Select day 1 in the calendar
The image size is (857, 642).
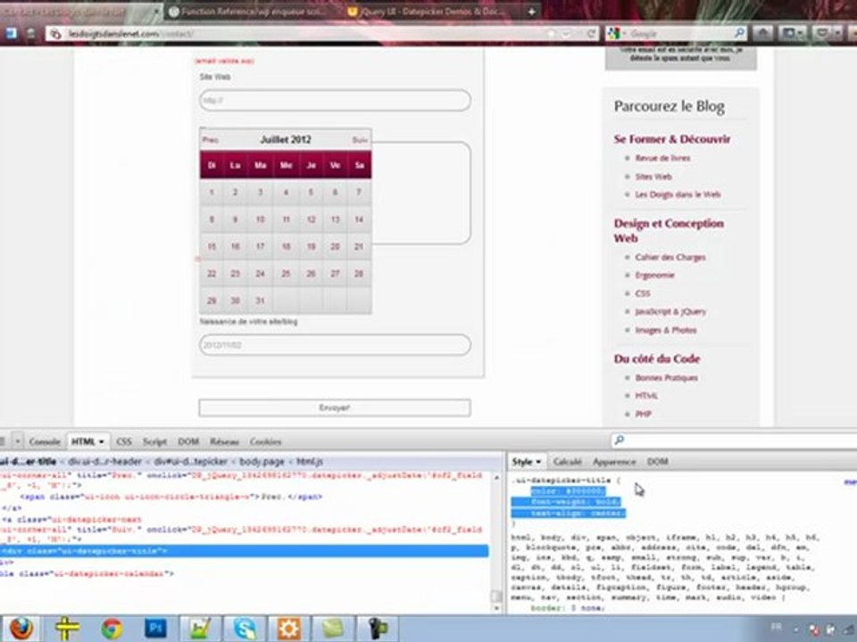(x=212, y=193)
